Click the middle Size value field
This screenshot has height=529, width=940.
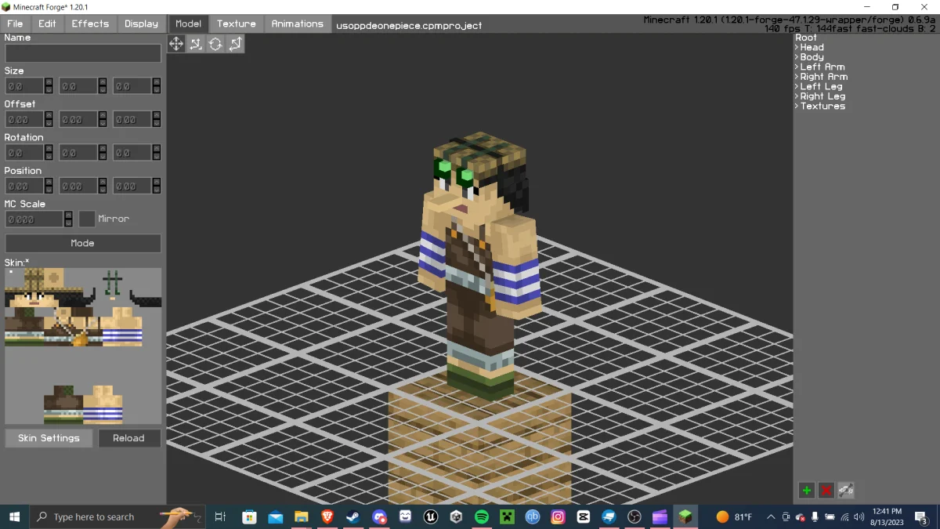(78, 86)
